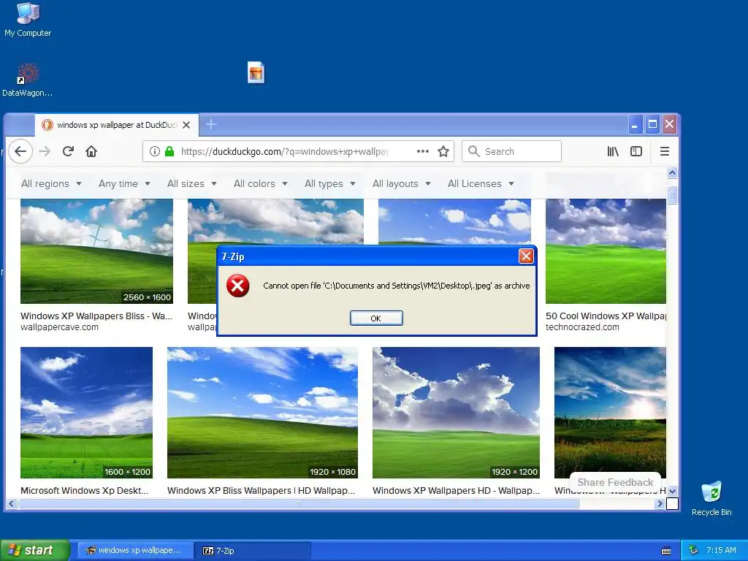The height and width of the screenshot is (561, 748).
Task: Open the Firefox hamburger menu
Action: pyautogui.click(x=665, y=151)
